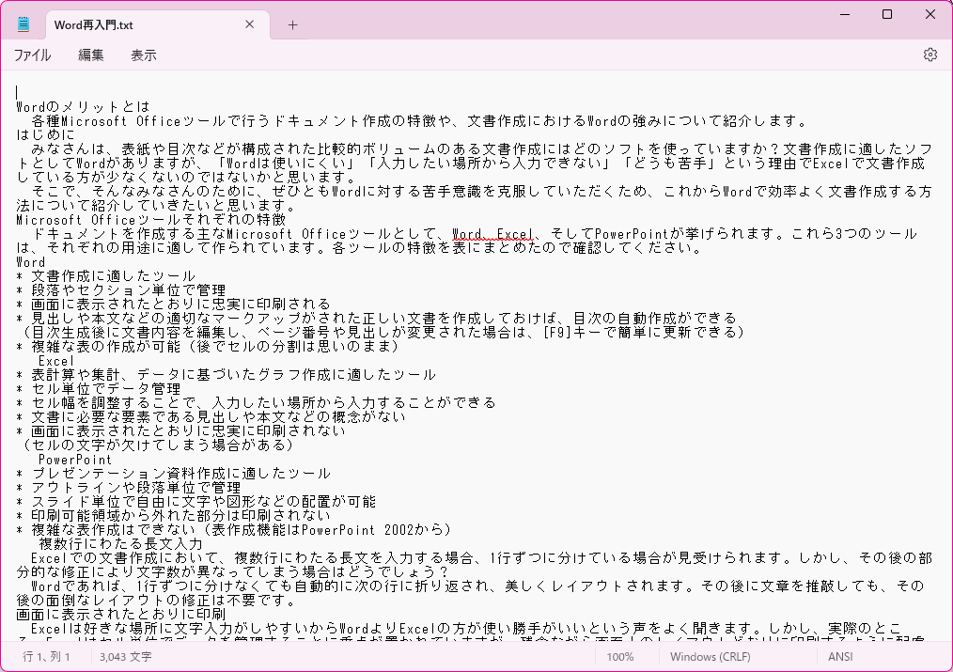Close the Word再入門.txt tab
Screen dimensions: 953x672
pyautogui.click(x=250, y=24)
